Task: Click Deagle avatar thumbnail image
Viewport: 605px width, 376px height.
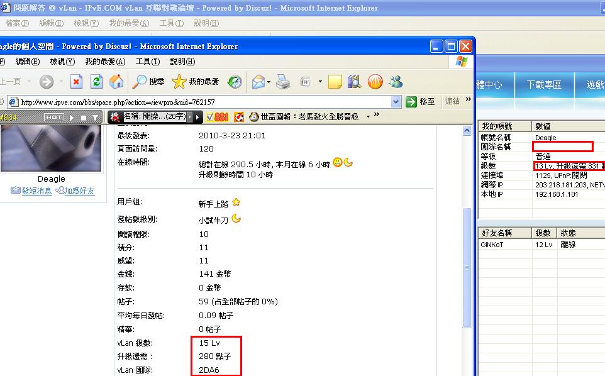Action: 51,148
